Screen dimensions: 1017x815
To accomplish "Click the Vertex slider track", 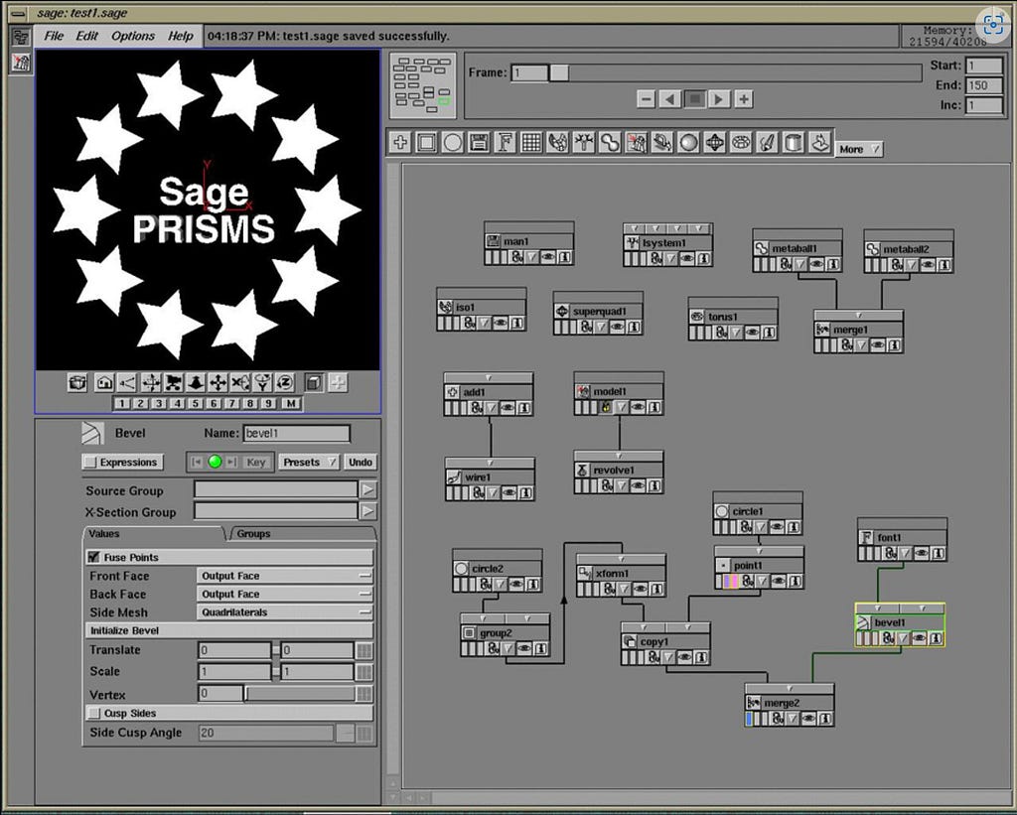I will pyautogui.click(x=300, y=695).
